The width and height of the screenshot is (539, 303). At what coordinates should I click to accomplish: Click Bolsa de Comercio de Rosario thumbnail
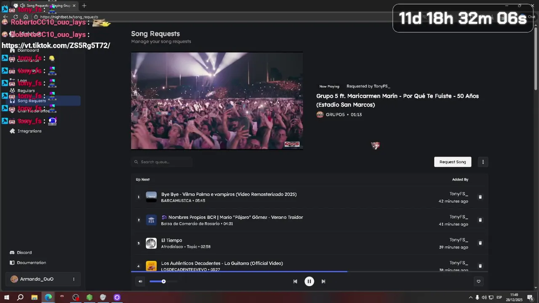[151, 220]
